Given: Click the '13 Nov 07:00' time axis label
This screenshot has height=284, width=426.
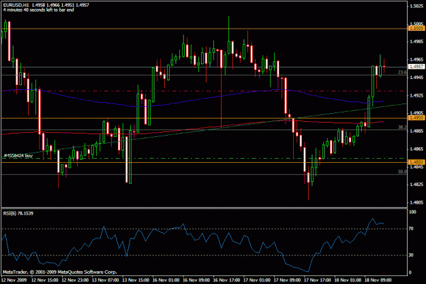Looking at the screenshot, I should [106, 280].
